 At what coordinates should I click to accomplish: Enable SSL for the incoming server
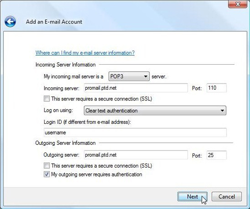pyautogui.click(x=47, y=99)
